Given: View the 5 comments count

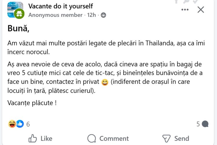Looking at the screenshot, I should point(198,124).
